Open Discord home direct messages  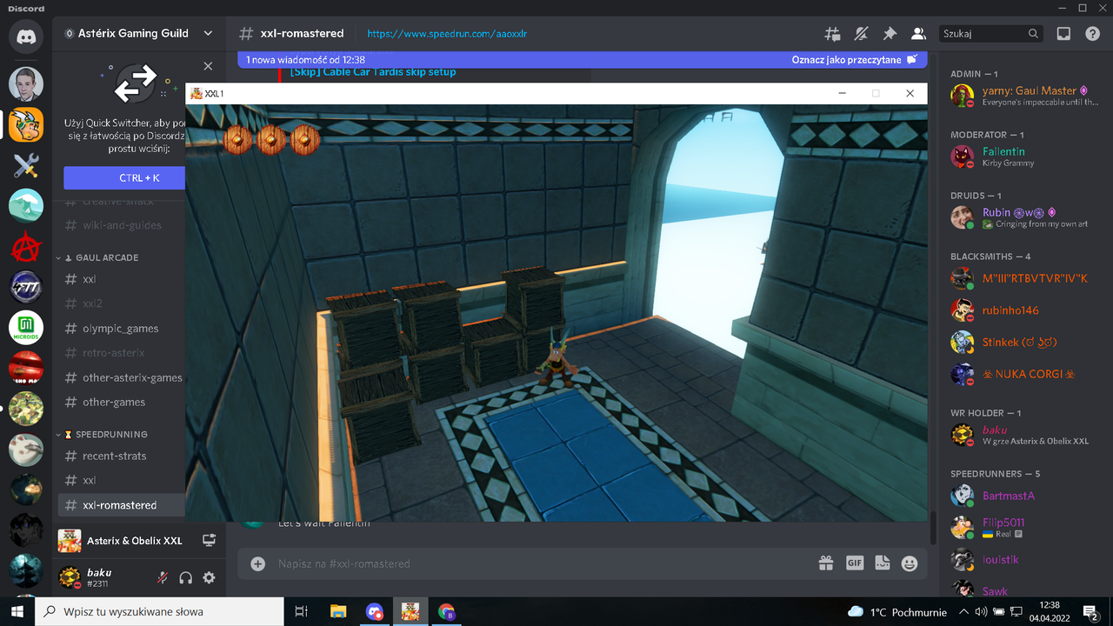[26, 37]
